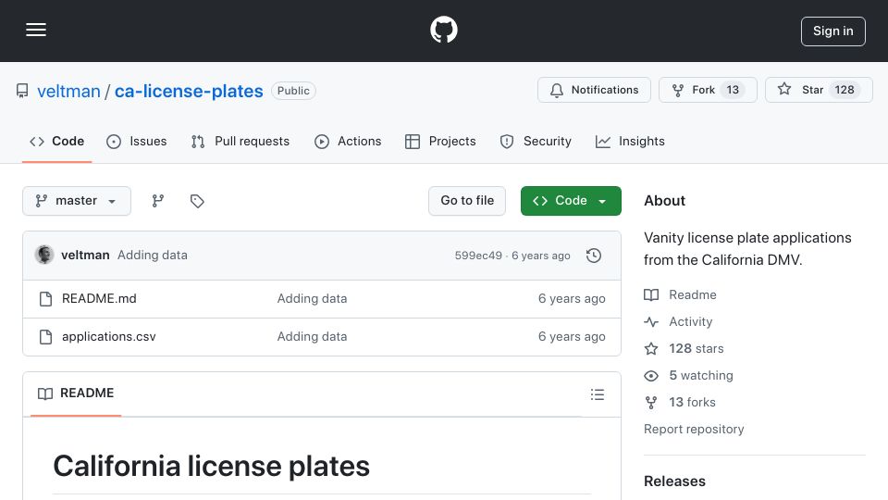The height and width of the screenshot is (500, 888).
Task: Open the latest commit message Adding data
Action: coord(153,256)
